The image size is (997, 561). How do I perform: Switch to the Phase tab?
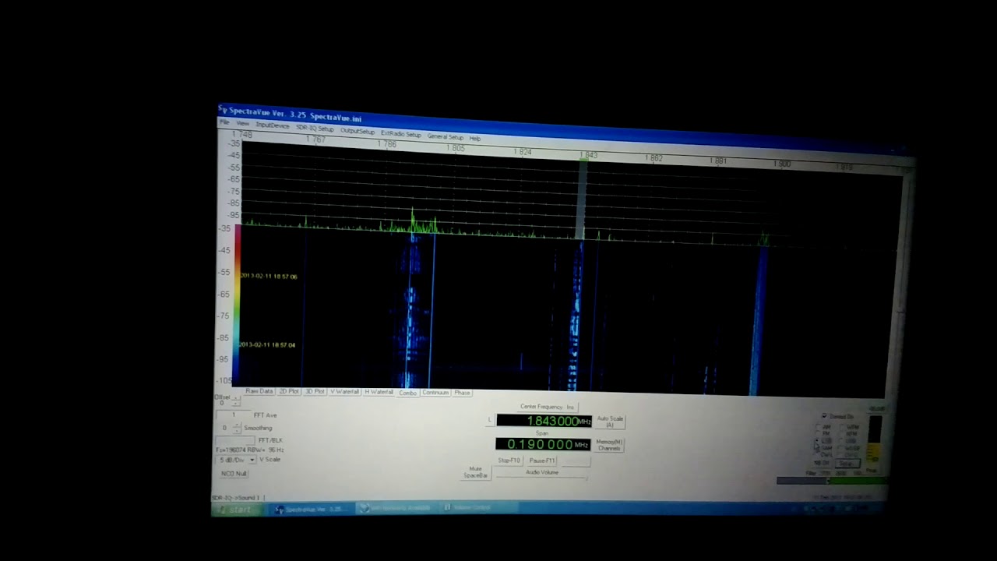tap(462, 393)
